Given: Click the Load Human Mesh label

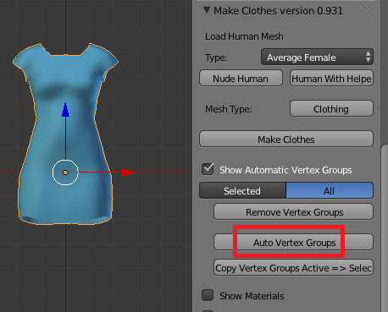Looking at the screenshot, I should [244, 36].
